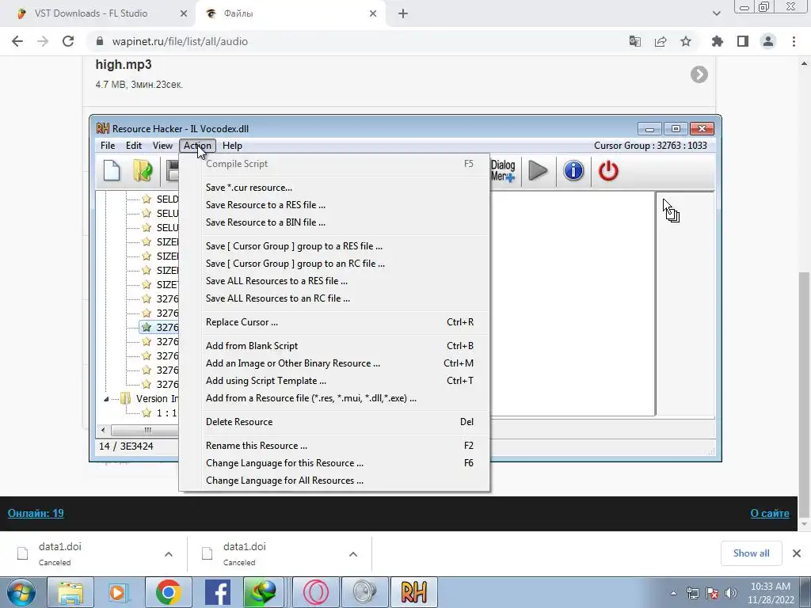Open Windows Explorer from taskbar
This screenshot has width=811, height=608.
tap(70, 592)
